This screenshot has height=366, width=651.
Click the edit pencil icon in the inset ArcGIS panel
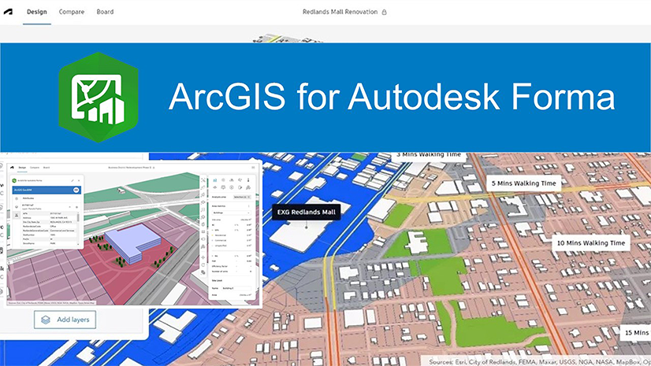coord(73,180)
